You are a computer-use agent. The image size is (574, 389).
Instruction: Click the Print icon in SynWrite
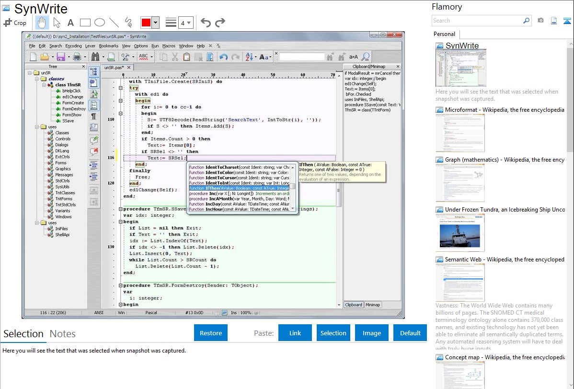click(77, 57)
